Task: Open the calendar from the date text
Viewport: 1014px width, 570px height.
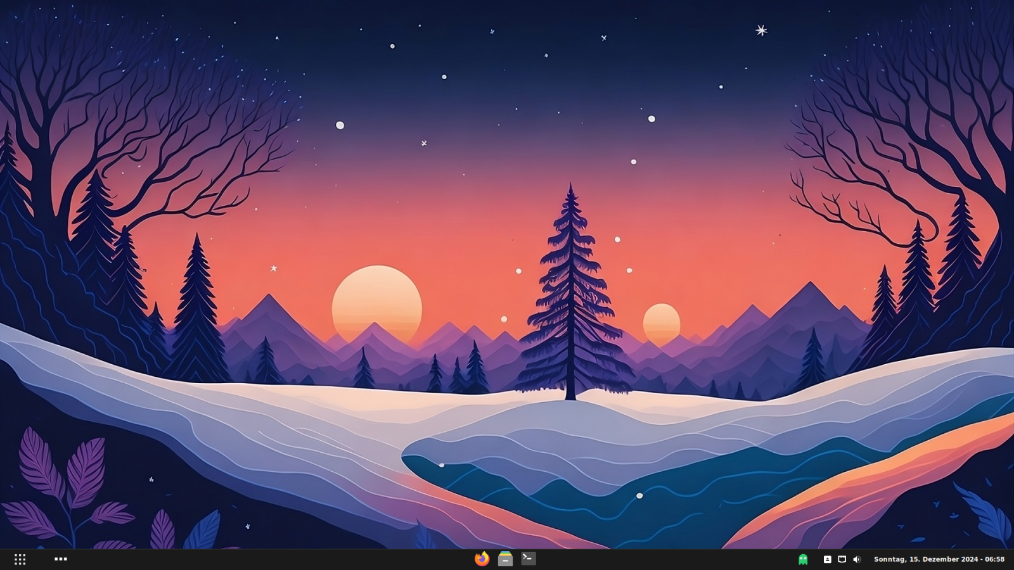Action: coord(925,559)
